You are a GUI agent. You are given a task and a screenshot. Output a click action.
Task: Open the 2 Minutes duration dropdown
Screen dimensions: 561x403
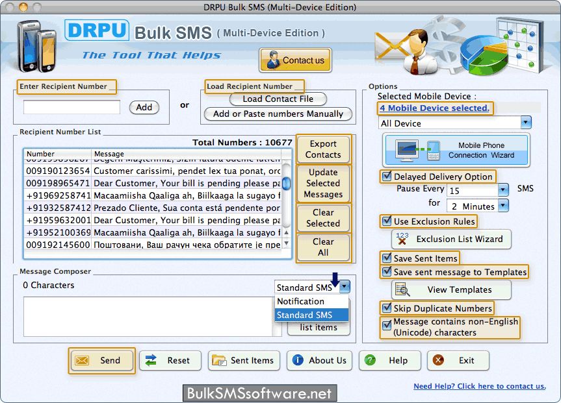tap(503, 206)
